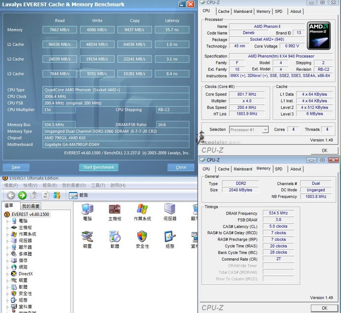Open About tab in top CPU-Z window
This screenshot has width=341, height=313.
click(x=295, y=11)
